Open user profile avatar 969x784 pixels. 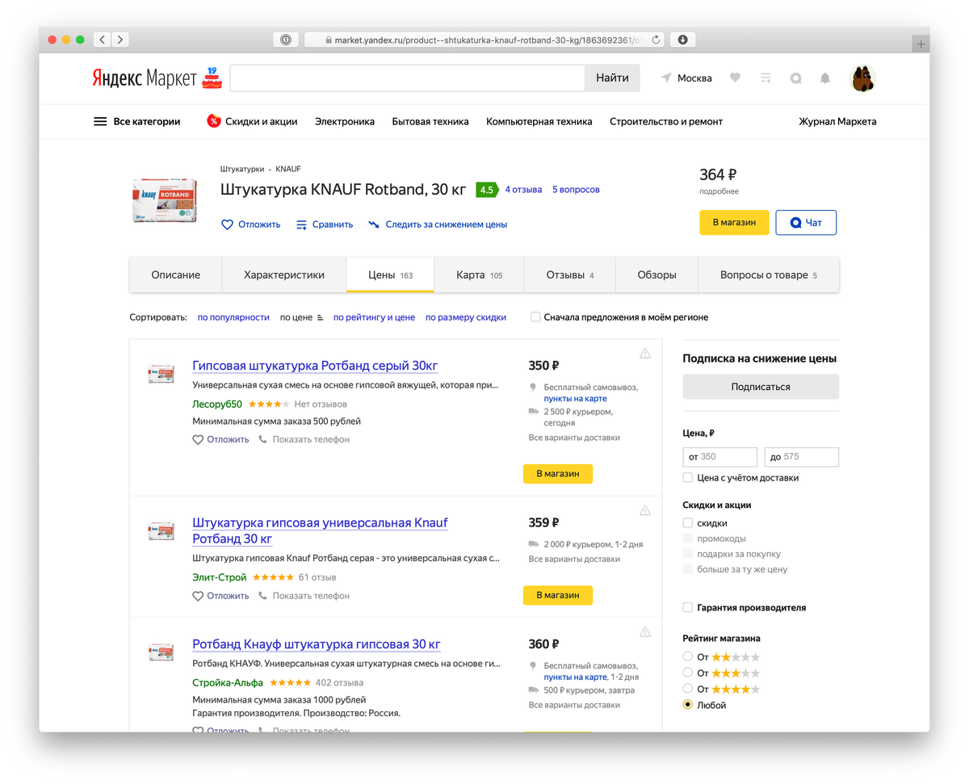[863, 78]
